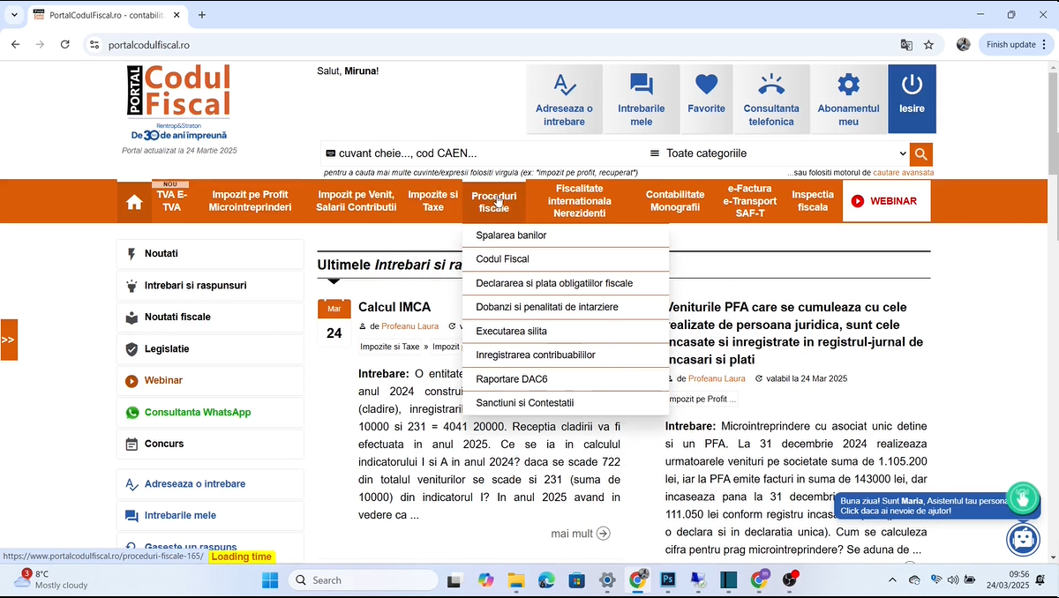Open Consultanta WhatsApp sidebar link
This screenshot has height=598, width=1059.
(210, 413)
